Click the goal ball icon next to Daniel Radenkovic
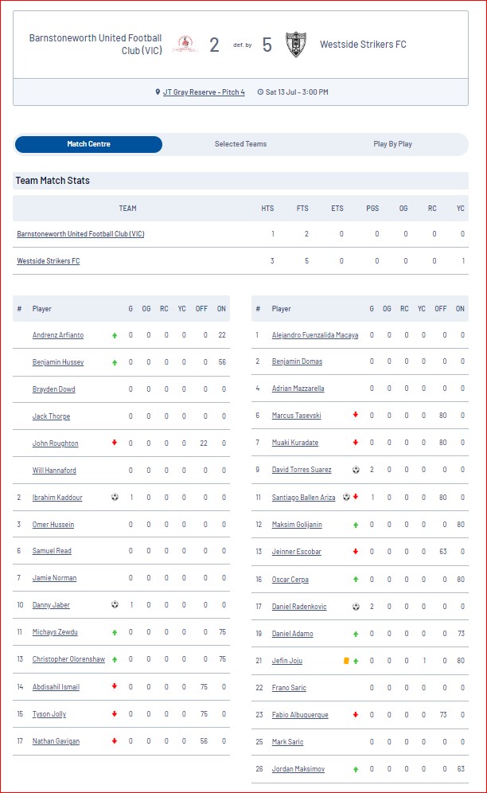The width and height of the screenshot is (487, 793). pos(356,607)
